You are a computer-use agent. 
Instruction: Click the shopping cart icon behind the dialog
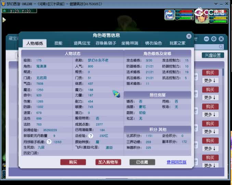pyautogui.click(x=196, y=39)
